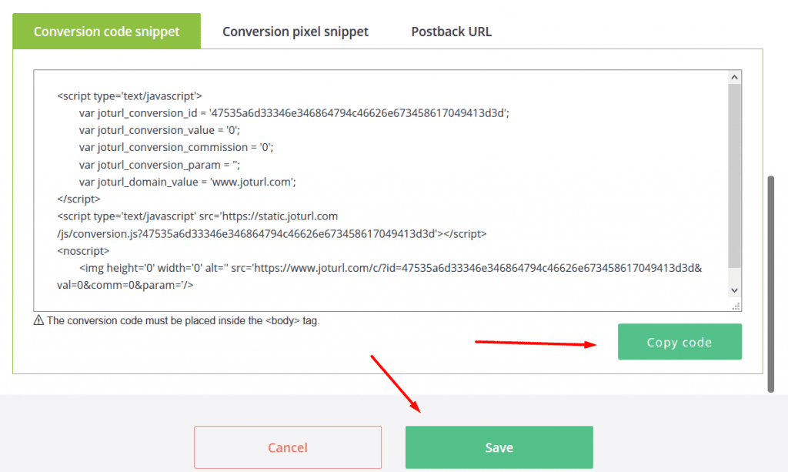Click the noscript tag line
Image resolution: width=788 pixels, height=472 pixels.
click(83, 250)
